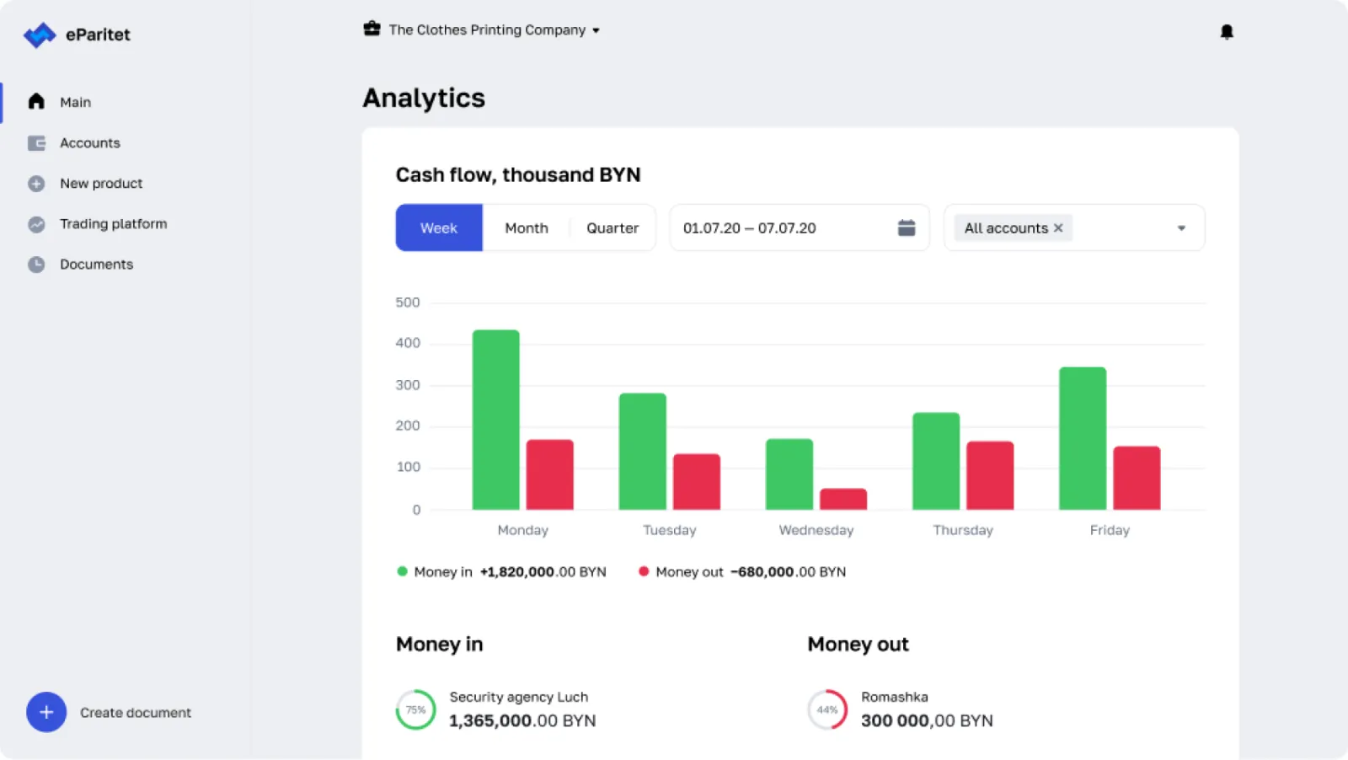Click the 44% progress ring for Romashka

tap(827, 709)
